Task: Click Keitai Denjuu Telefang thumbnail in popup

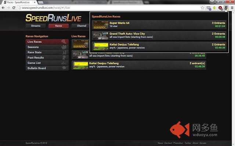Action: [x=101, y=46]
